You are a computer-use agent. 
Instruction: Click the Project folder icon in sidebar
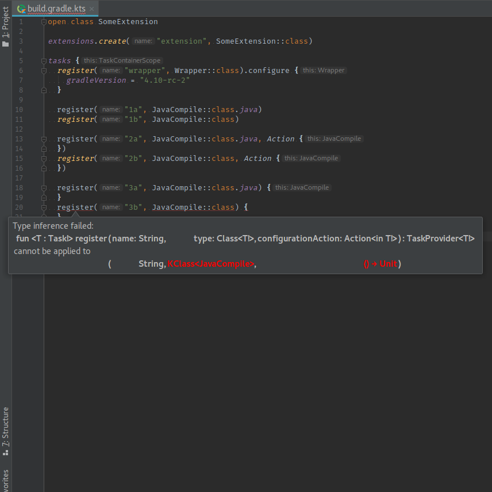[5, 44]
